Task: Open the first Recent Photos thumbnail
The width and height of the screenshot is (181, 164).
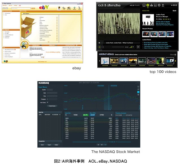Action: (x=146, y=34)
